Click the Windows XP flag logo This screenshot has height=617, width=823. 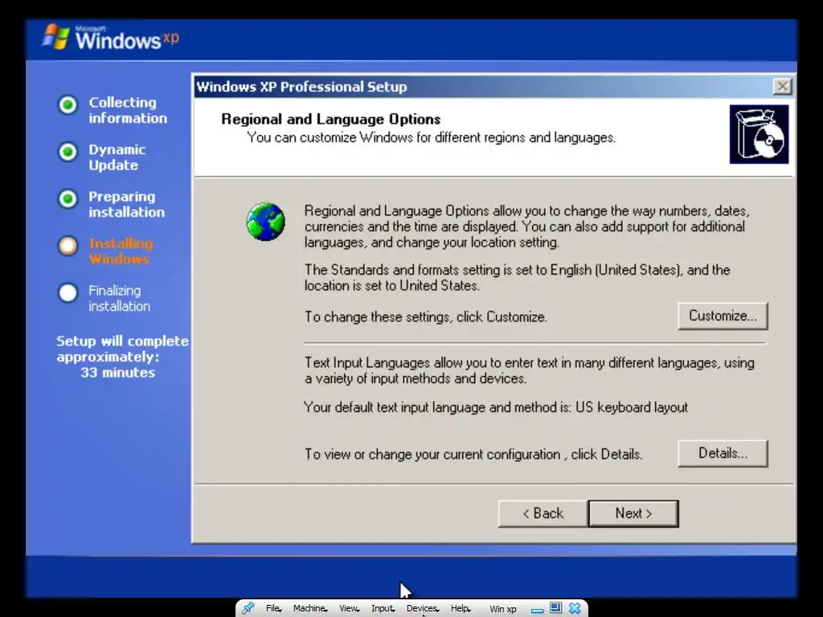56,37
